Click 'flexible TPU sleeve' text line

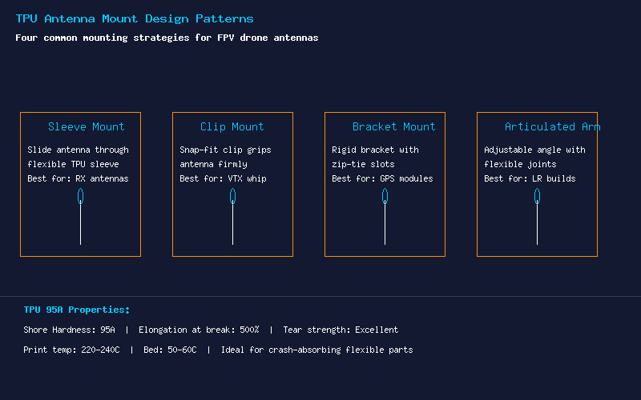click(73, 164)
